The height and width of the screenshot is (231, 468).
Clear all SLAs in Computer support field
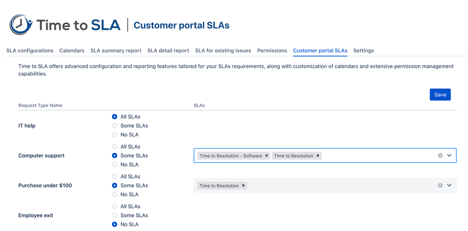(440, 156)
